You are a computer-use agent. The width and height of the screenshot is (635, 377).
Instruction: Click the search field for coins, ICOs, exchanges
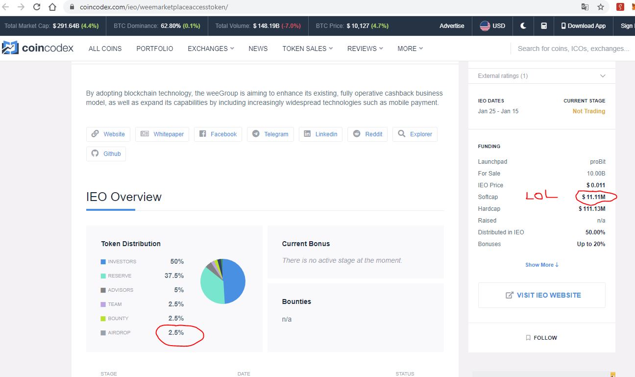[573, 49]
